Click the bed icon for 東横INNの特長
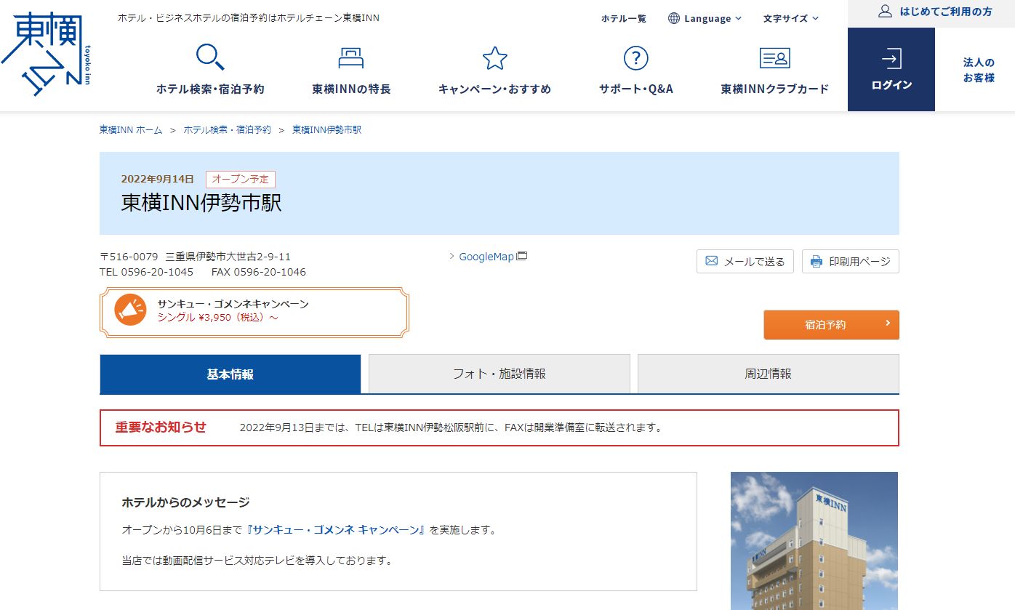Screen dimensions: 1015x610 351,57
